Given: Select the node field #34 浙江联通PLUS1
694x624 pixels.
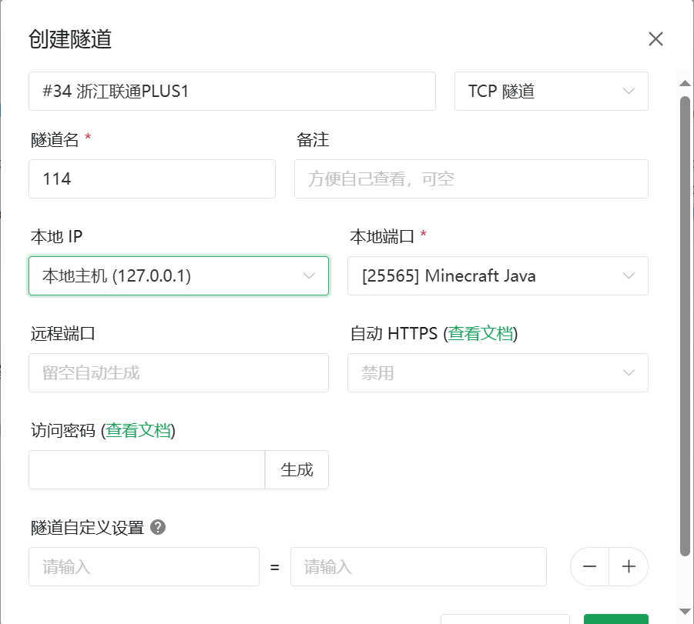Looking at the screenshot, I should click(x=231, y=92).
